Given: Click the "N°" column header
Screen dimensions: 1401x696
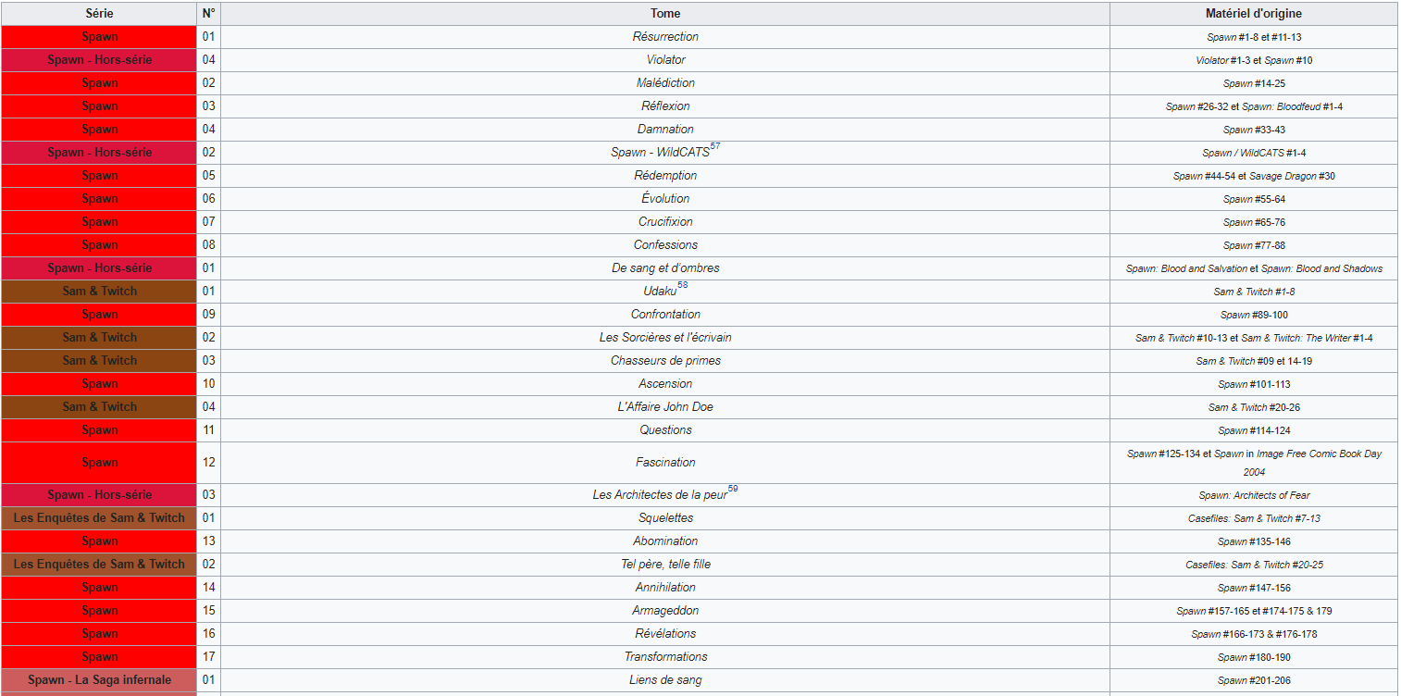Looking at the screenshot, I should pos(208,14).
